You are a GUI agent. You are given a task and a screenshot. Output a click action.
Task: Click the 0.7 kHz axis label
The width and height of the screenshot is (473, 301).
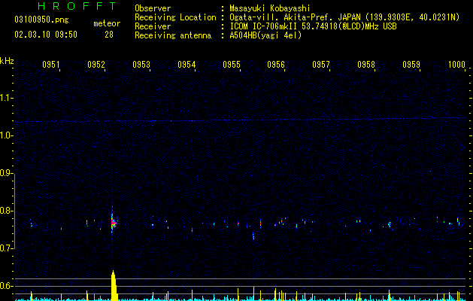pos(6,248)
